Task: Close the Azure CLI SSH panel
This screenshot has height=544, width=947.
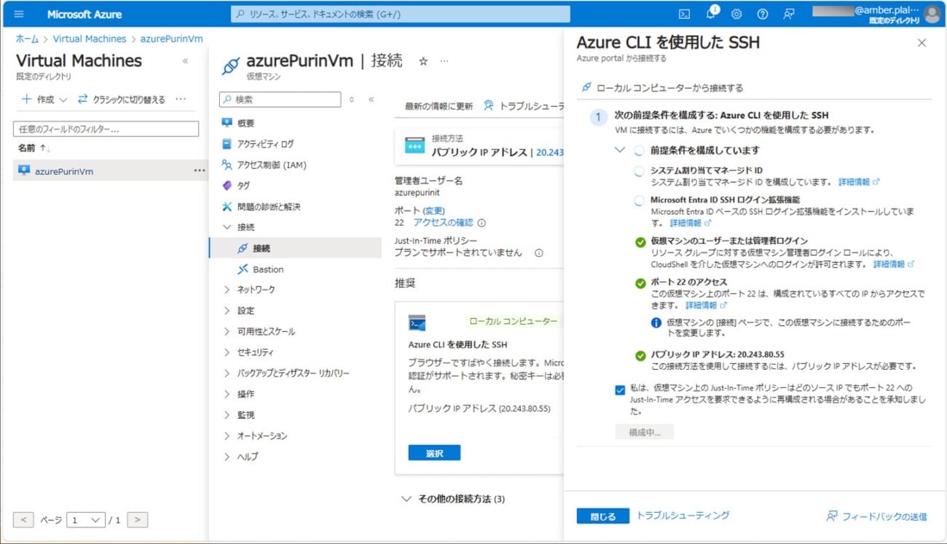Action: pos(922,43)
